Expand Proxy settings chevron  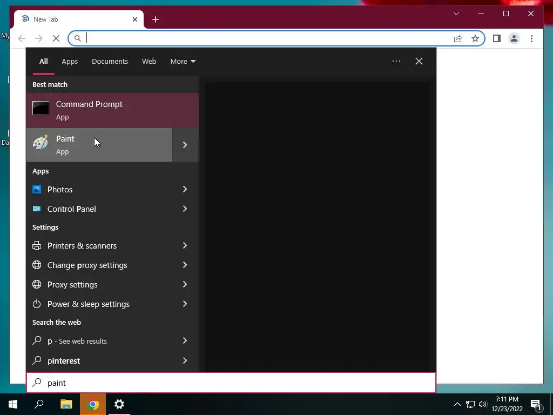[x=185, y=284]
